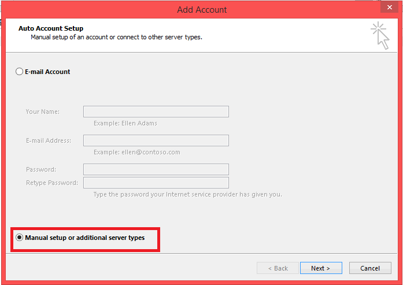Click the "Password:" field label
The width and height of the screenshot is (403, 285).
[41, 169]
